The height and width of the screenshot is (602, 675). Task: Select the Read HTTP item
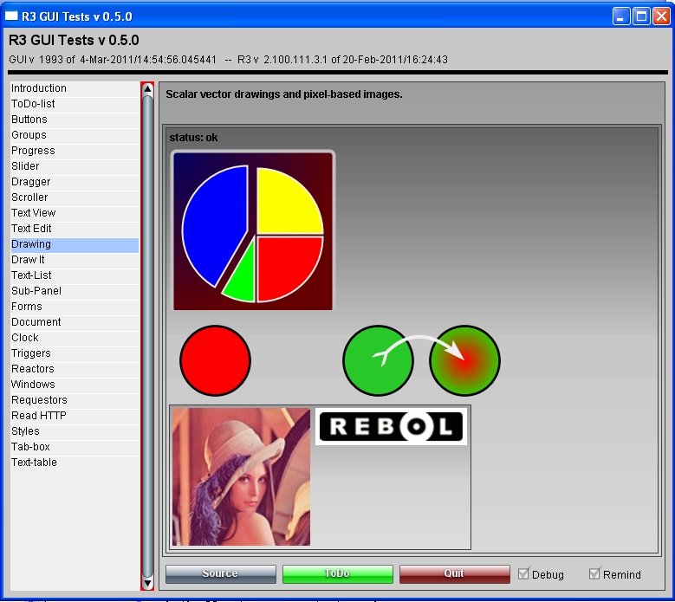pos(75,416)
